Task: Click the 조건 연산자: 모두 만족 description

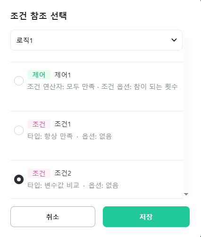Action: [x=61, y=86]
